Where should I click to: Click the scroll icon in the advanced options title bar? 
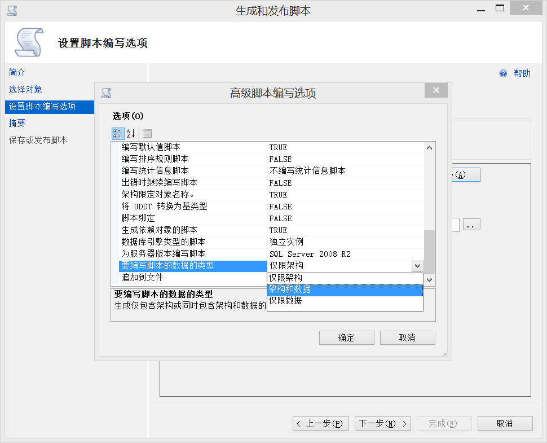point(106,93)
